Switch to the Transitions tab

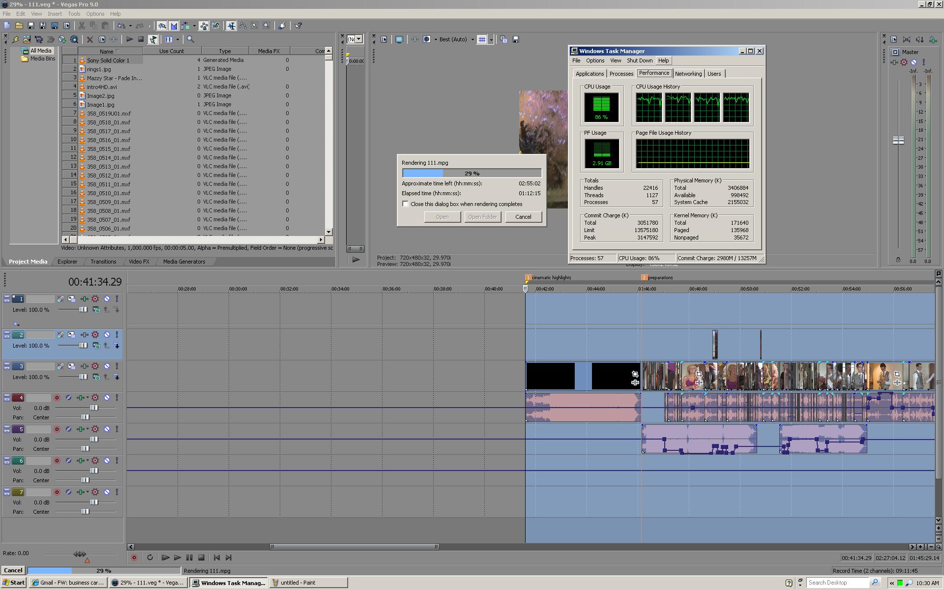pyautogui.click(x=103, y=262)
